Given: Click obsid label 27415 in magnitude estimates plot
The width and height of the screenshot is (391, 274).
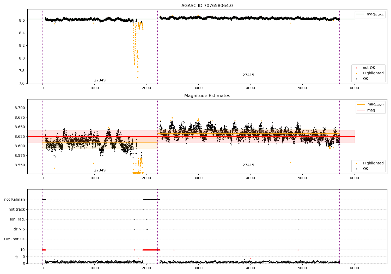Looking at the screenshot, I should pos(248,165).
